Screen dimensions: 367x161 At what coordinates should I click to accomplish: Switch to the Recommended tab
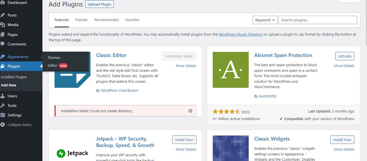[x=106, y=20]
